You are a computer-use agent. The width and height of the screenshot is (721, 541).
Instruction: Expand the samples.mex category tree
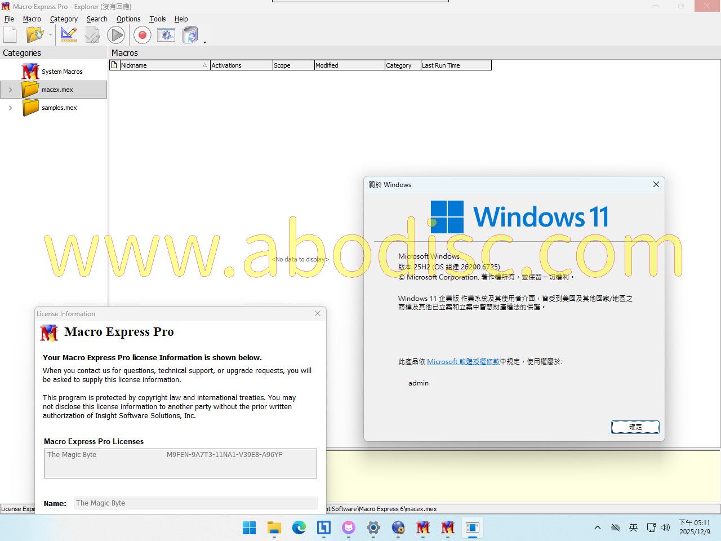pos(10,108)
